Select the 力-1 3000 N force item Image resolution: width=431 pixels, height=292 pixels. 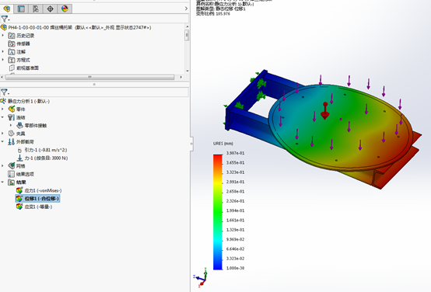click(x=46, y=158)
